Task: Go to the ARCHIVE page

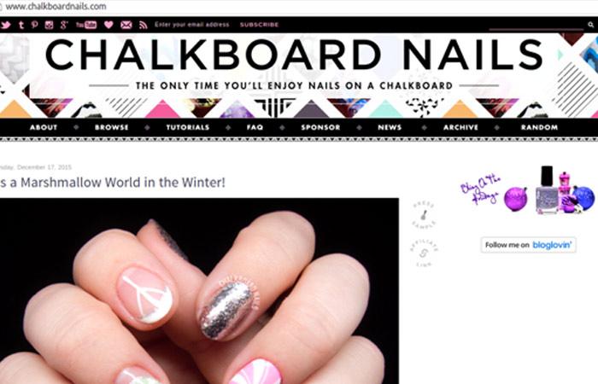Action: click(x=460, y=127)
